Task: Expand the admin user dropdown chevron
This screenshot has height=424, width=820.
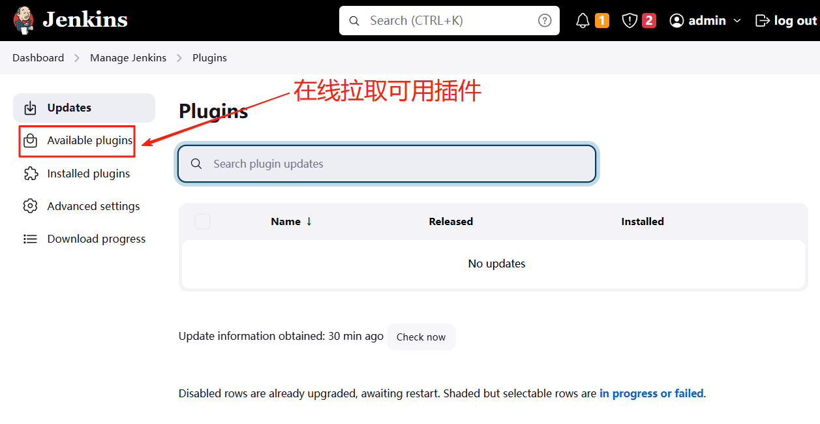Action: pos(737,21)
